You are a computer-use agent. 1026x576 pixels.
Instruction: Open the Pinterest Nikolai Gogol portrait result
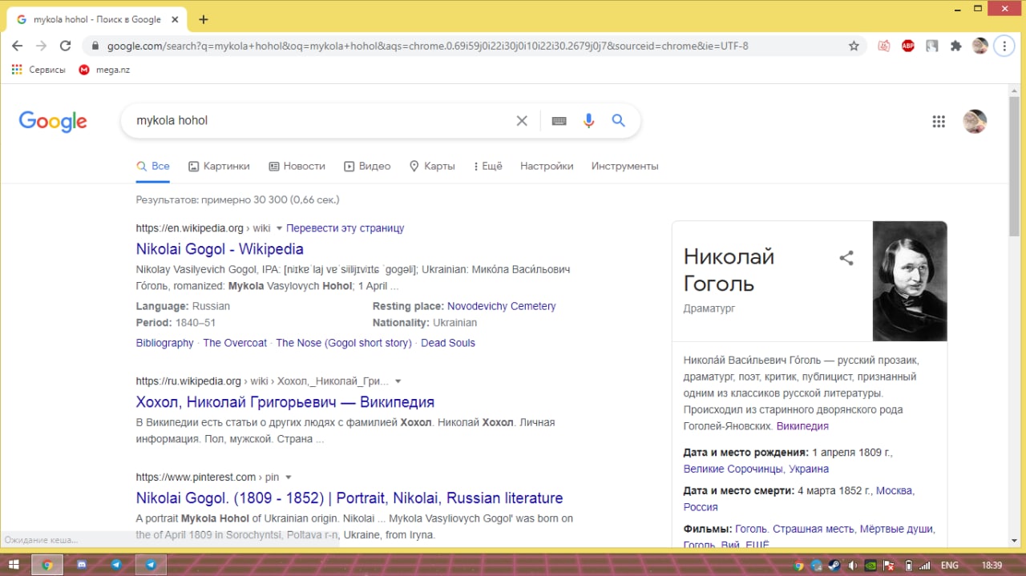(x=349, y=497)
